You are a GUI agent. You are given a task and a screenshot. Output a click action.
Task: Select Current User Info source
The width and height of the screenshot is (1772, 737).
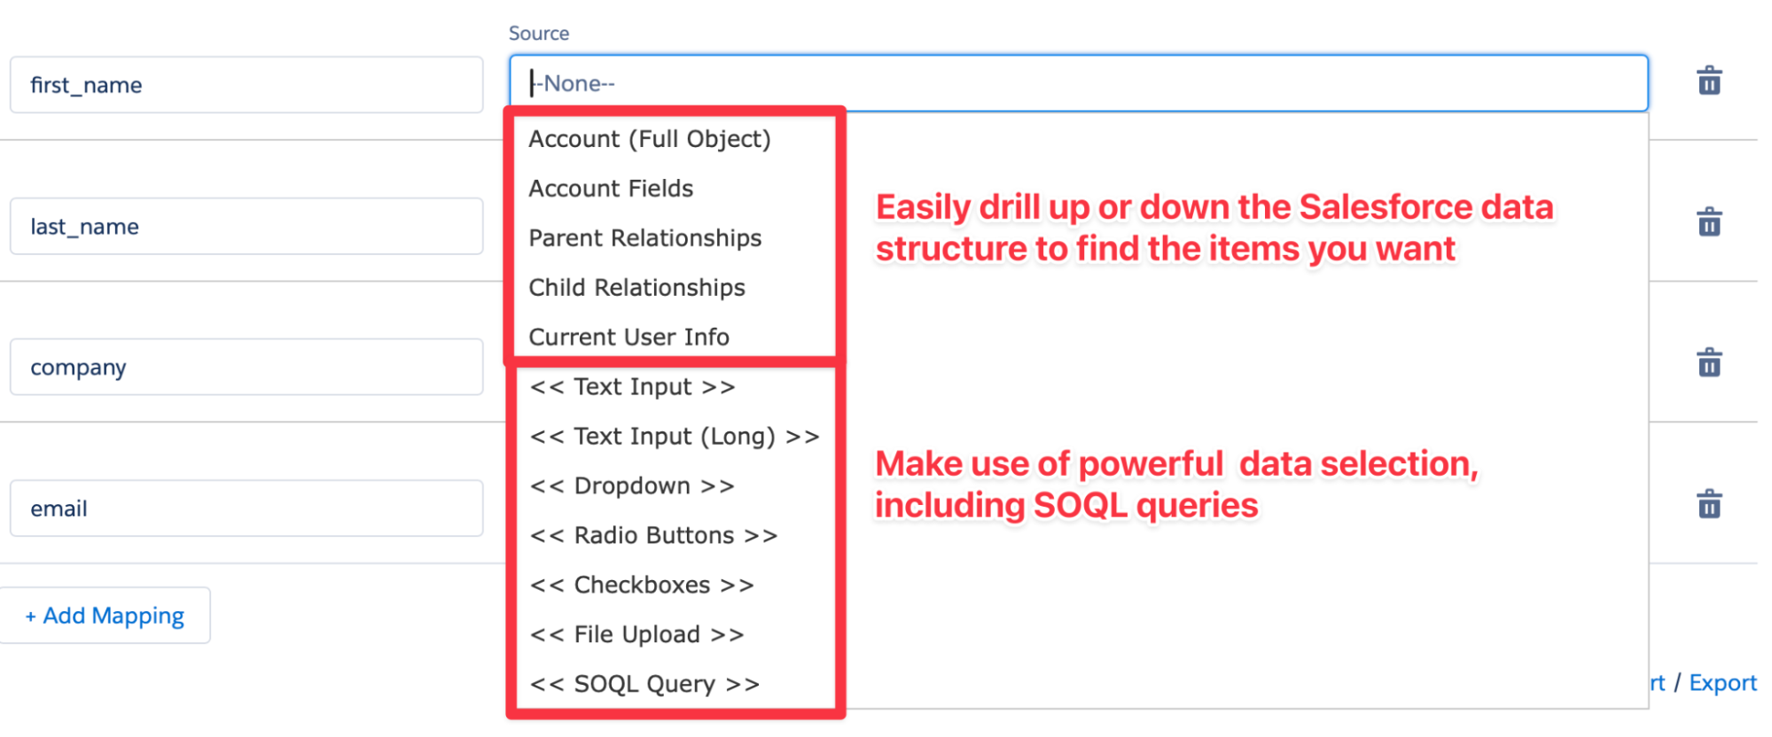pos(628,337)
